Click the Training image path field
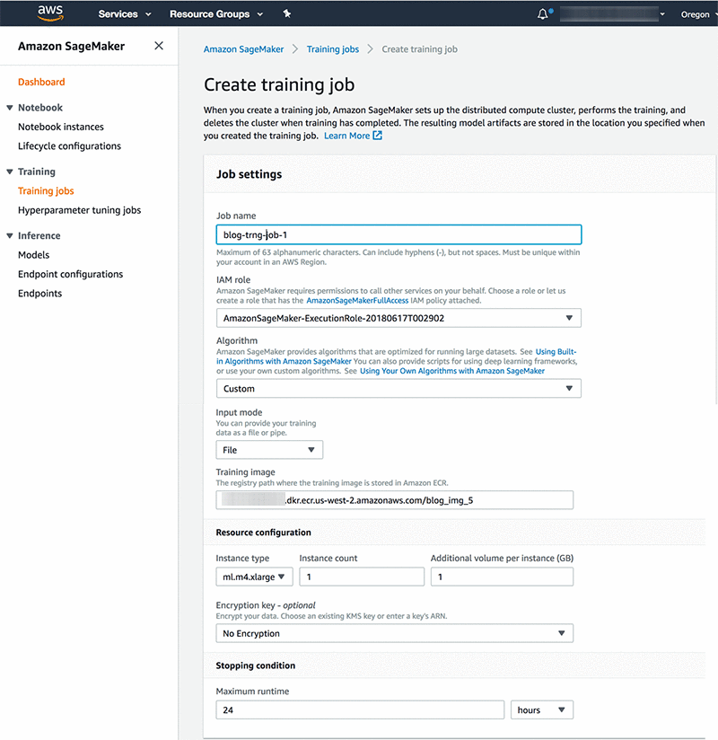This screenshot has width=718, height=740. point(394,500)
